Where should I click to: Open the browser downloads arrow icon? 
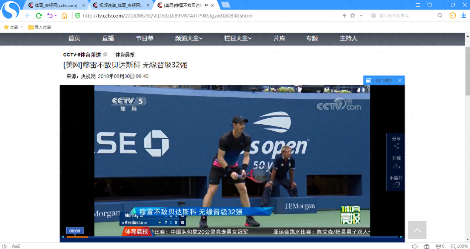pyautogui.click(x=464, y=16)
